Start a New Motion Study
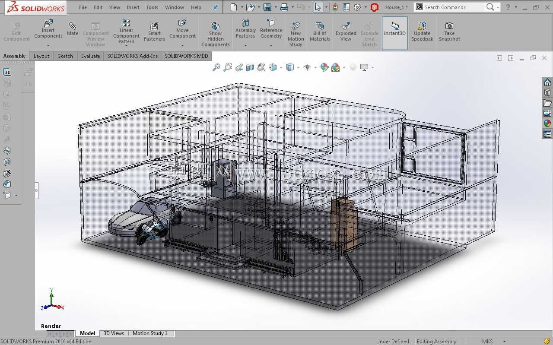553x345 pixels. [x=296, y=34]
